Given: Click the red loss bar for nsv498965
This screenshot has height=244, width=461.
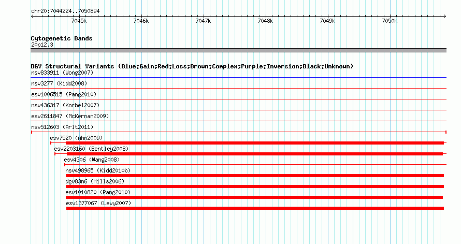Looking at the screenshot, I should [255, 176].
